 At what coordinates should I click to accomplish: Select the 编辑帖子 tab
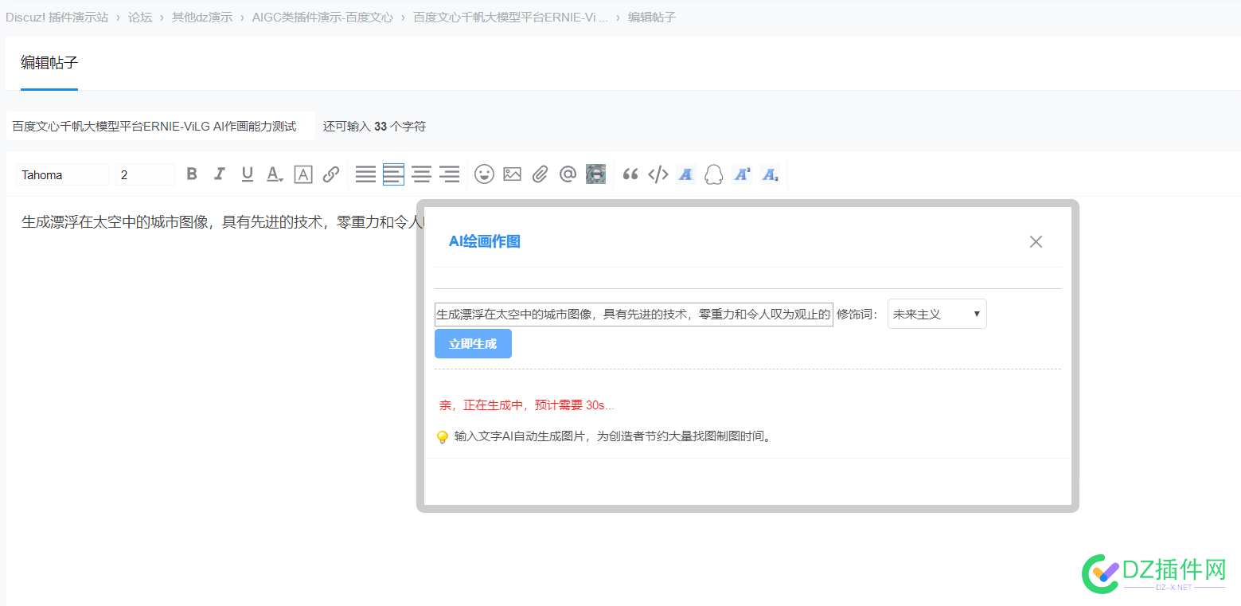(x=49, y=63)
